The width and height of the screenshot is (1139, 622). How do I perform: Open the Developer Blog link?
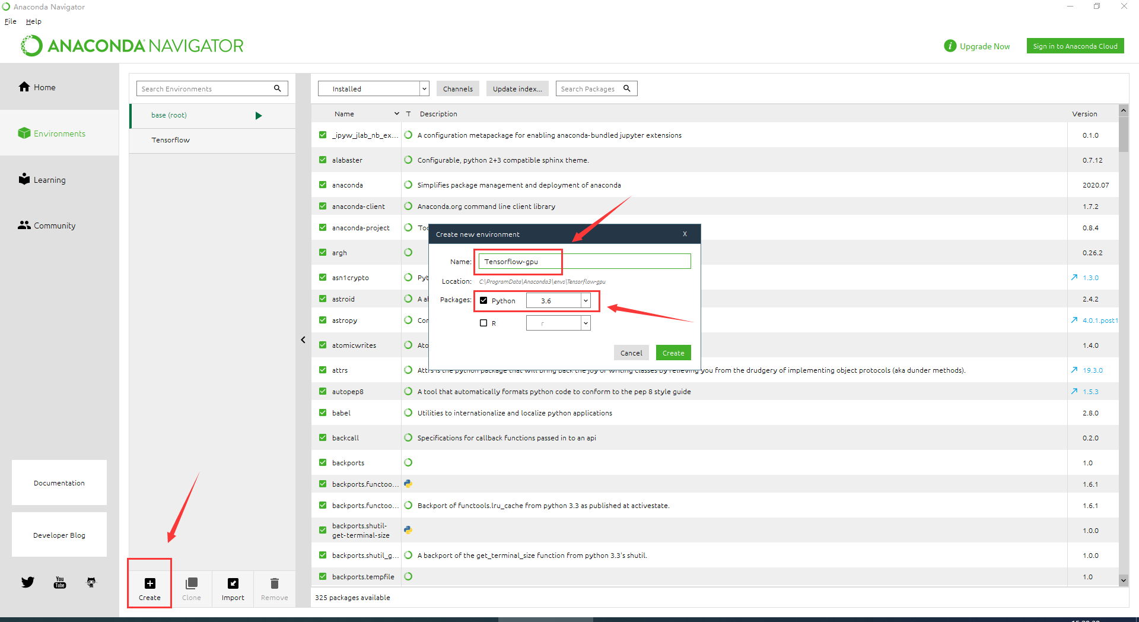click(x=59, y=535)
